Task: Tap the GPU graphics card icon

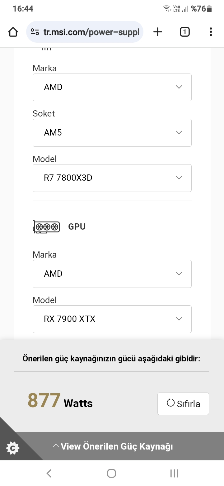Action: [46, 227]
